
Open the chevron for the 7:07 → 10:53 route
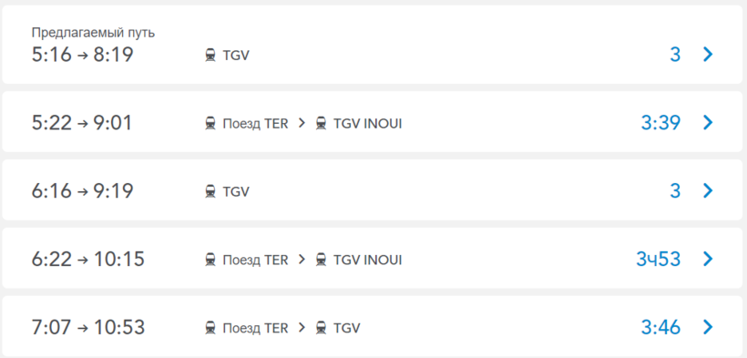(708, 327)
